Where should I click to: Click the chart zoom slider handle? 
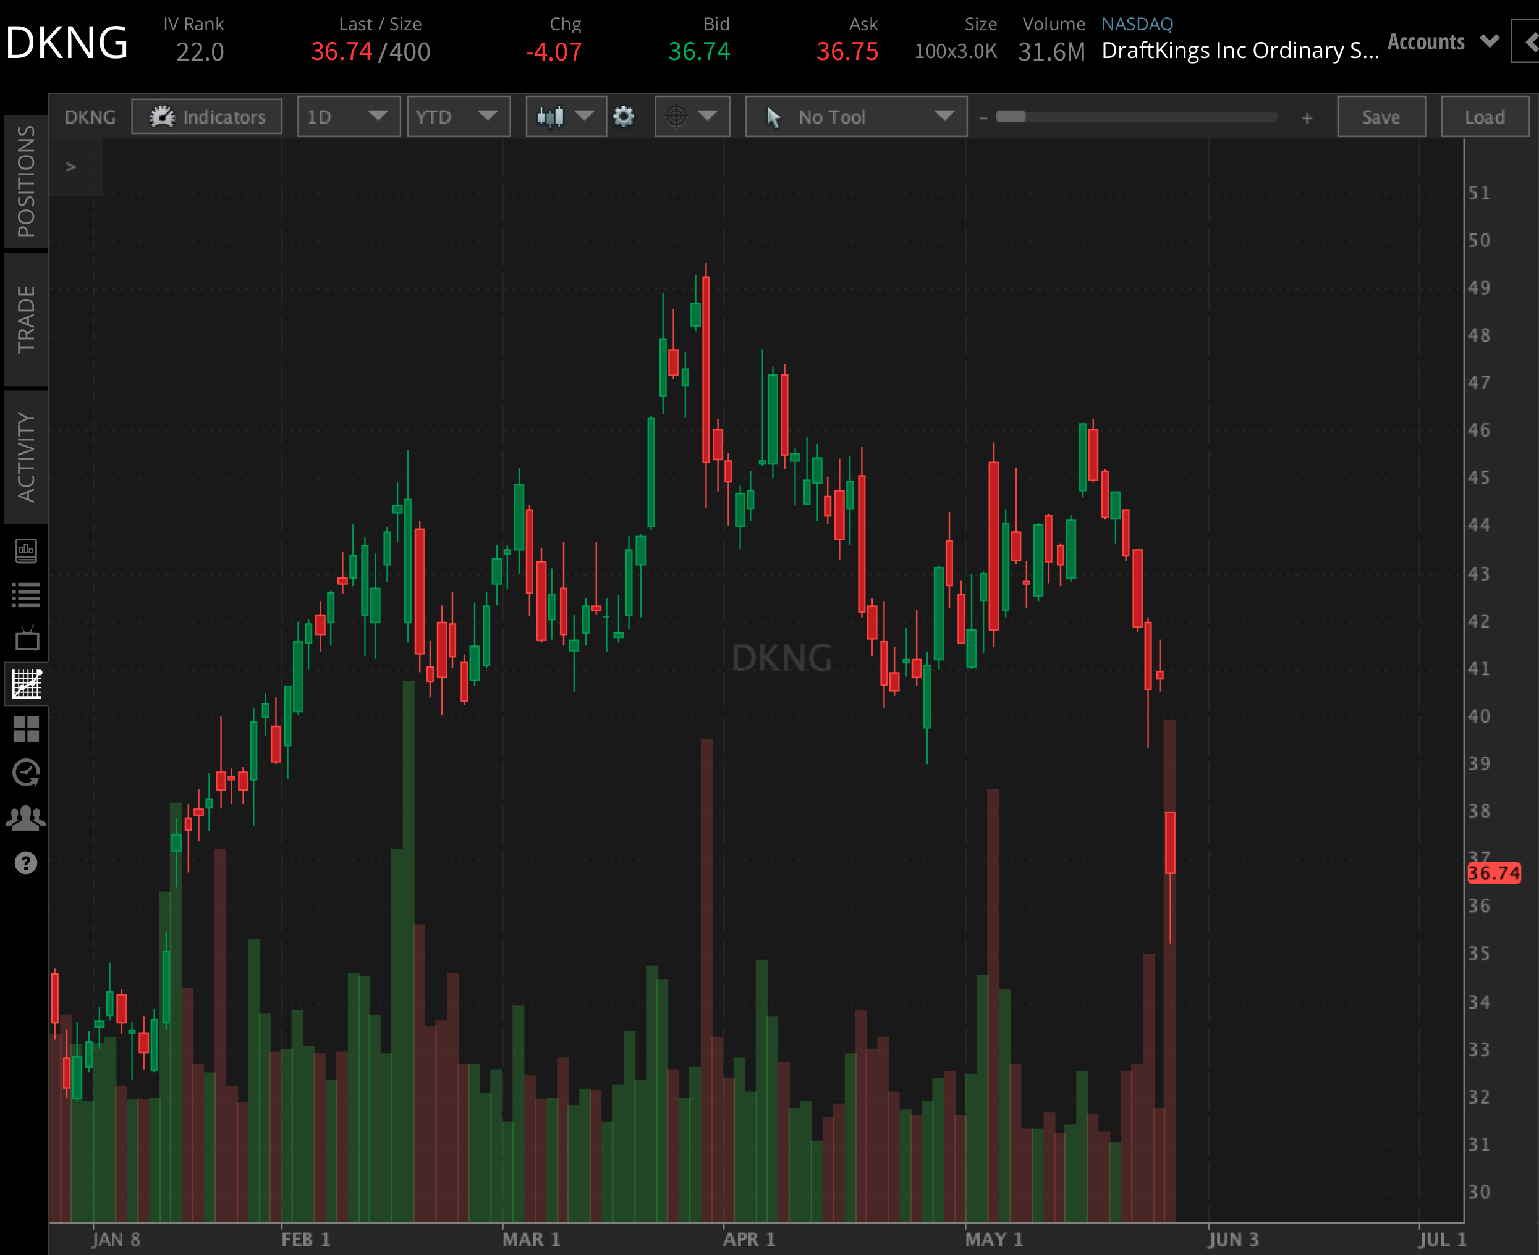coord(1010,116)
